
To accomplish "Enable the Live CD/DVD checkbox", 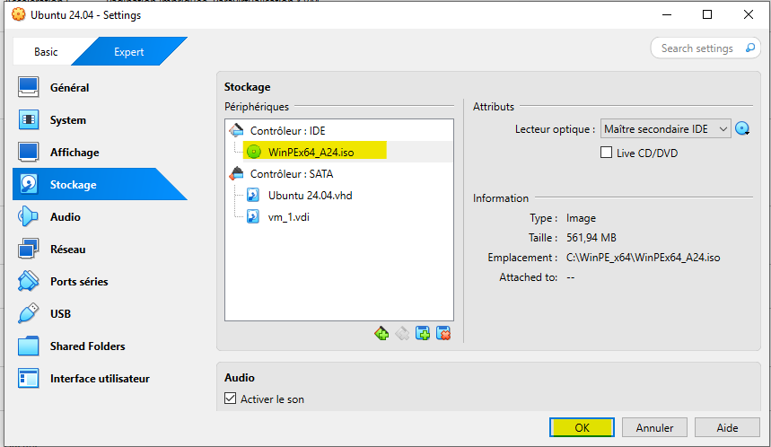I will [607, 153].
